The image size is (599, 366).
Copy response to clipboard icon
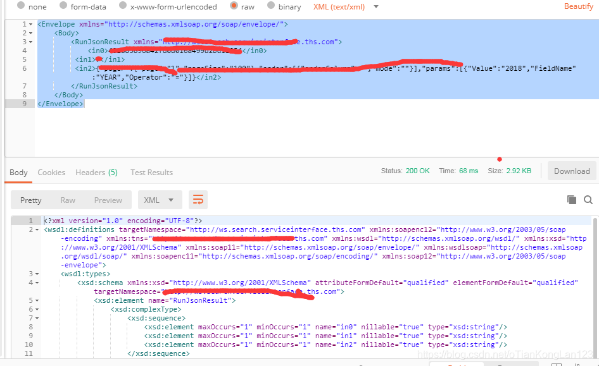(x=572, y=199)
